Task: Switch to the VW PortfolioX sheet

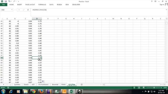Action: tap(43, 85)
